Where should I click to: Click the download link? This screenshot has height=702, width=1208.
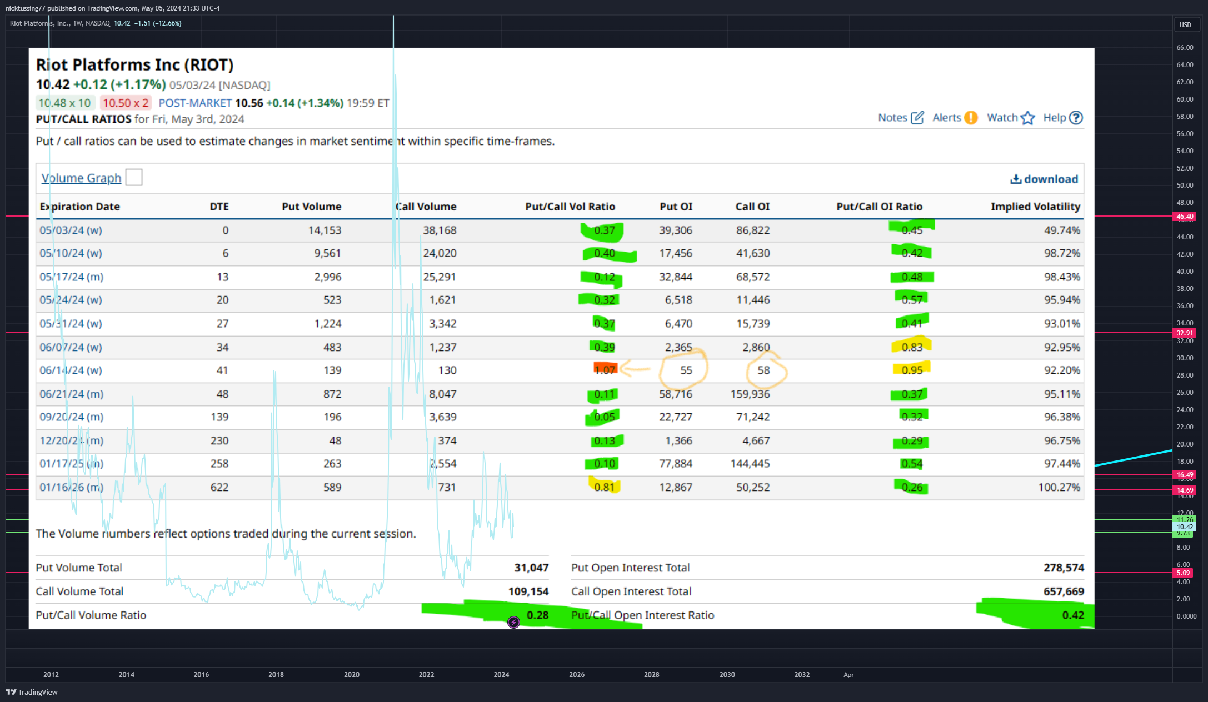click(1051, 179)
